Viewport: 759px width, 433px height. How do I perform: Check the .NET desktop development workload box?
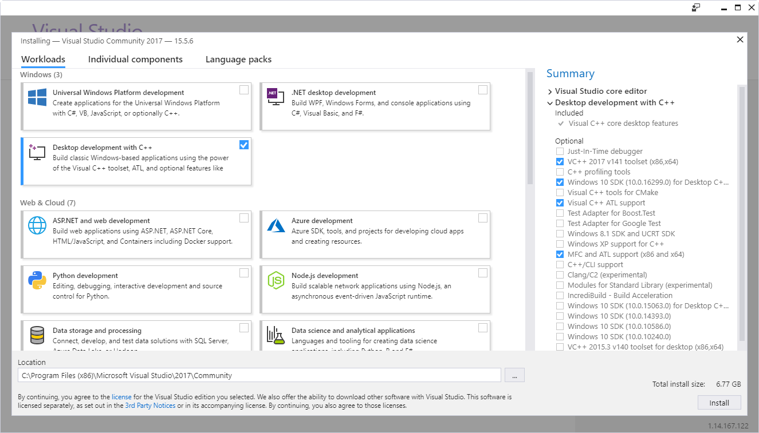(483, 90)
